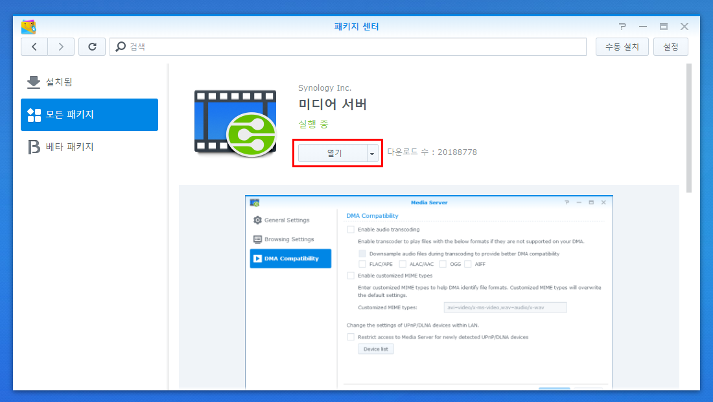The image size is (713, 402).
Task: Click the Synology Inc. developer name
Action: click(x=325, y=88)
